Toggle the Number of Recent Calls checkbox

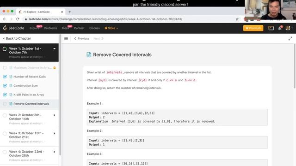[5, 77]
